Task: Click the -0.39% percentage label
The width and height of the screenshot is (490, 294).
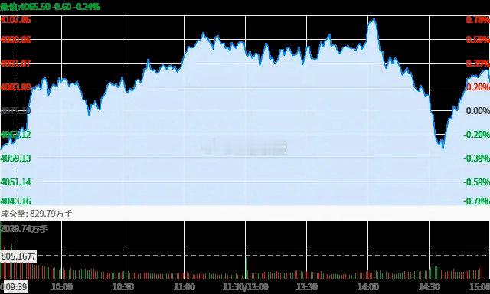Action: [476, 158]
